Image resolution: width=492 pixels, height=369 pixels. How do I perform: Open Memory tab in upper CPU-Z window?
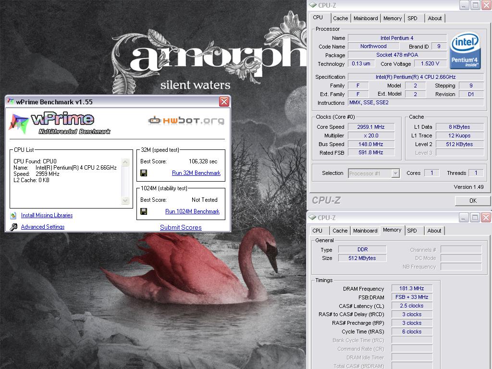393,18
